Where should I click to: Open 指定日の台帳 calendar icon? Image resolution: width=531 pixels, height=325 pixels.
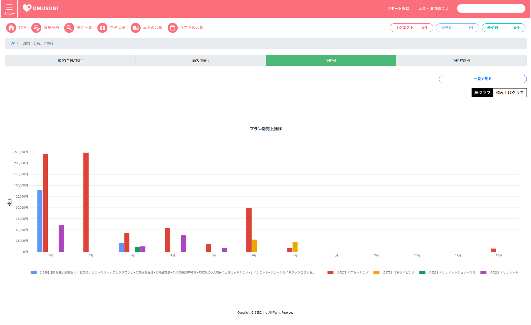[173, 28]
